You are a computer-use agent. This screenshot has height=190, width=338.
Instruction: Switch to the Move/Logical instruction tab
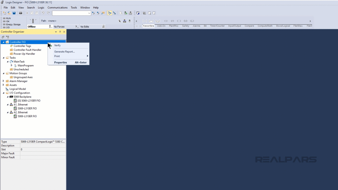pyautogui.click(x=283, y=26)
